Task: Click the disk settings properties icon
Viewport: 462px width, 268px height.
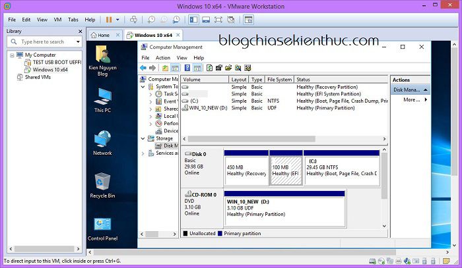Action: pyautogui.click(x=219, y=68)
